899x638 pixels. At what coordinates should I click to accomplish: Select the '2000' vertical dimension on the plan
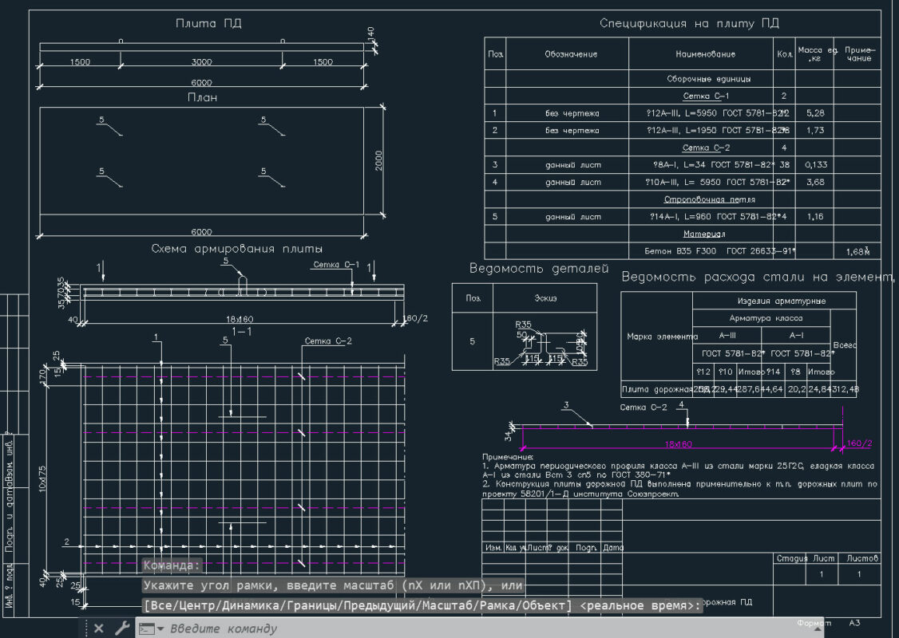coord(378,161)
